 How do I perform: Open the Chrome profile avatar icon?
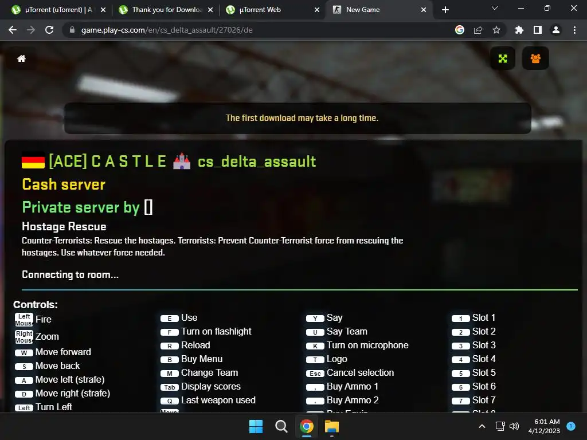pyautogui.click(x=556, y=30)
